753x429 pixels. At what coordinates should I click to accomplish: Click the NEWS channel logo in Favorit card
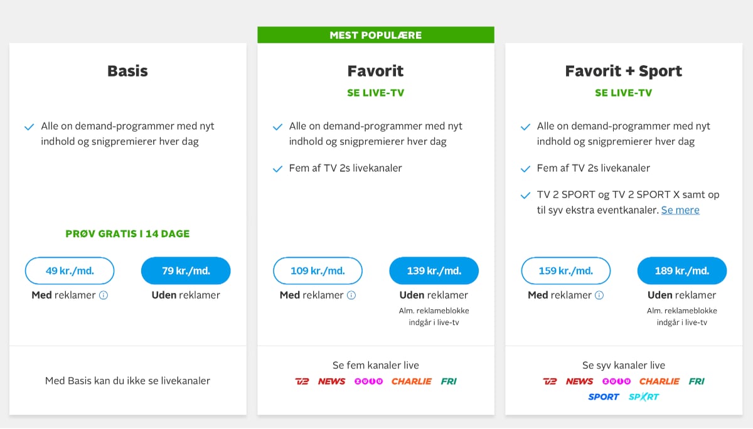coord(331,381)
